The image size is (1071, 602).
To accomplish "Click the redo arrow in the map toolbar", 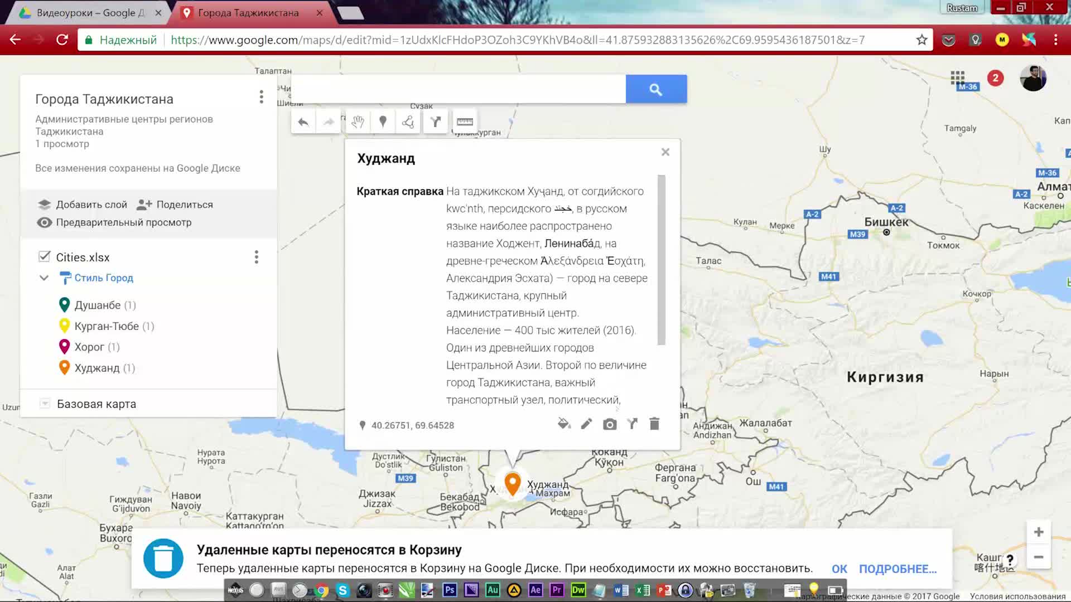I will click(x=329, y=122).
